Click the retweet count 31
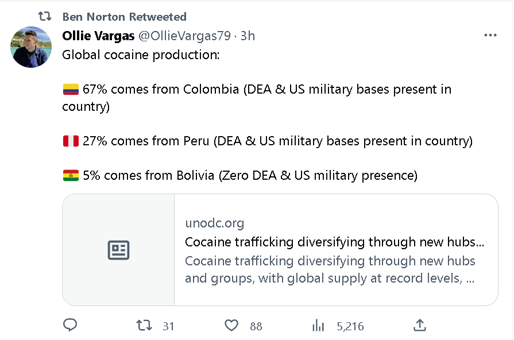The height and width of the screenshot is (340, 514). 168,326
